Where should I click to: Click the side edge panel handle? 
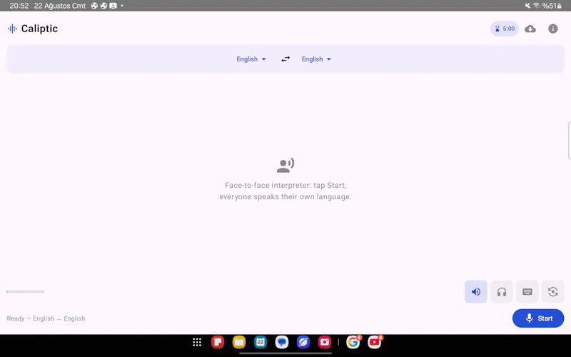(x=569, y=141)
